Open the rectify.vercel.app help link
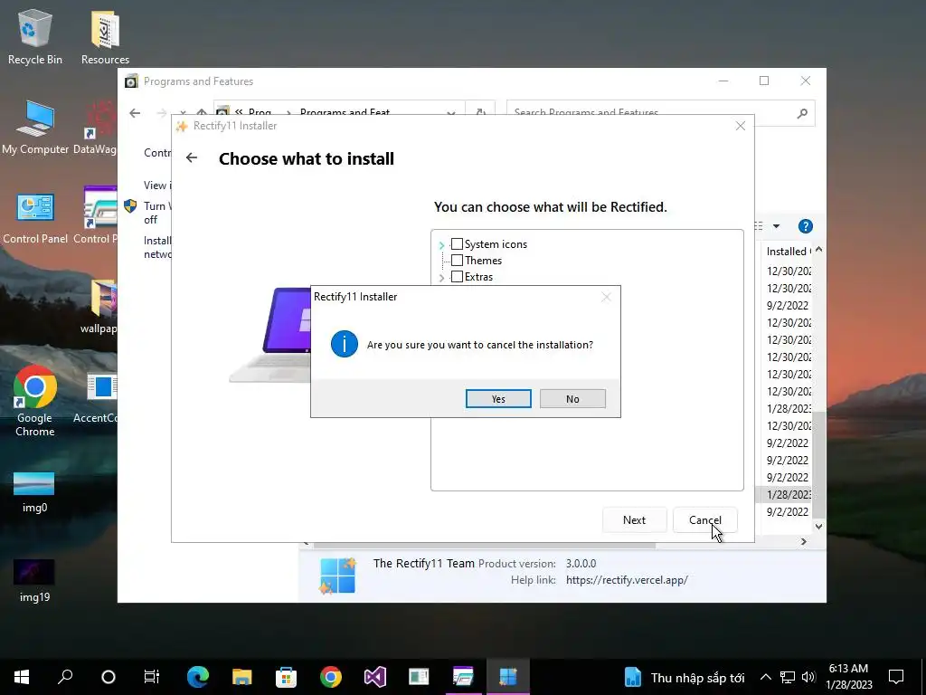The image size is (926, 695). click(x=627, y=580)
